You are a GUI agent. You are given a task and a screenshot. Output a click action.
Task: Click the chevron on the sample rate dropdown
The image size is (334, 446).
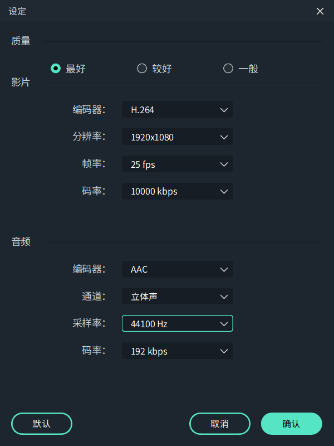(224, 323)
